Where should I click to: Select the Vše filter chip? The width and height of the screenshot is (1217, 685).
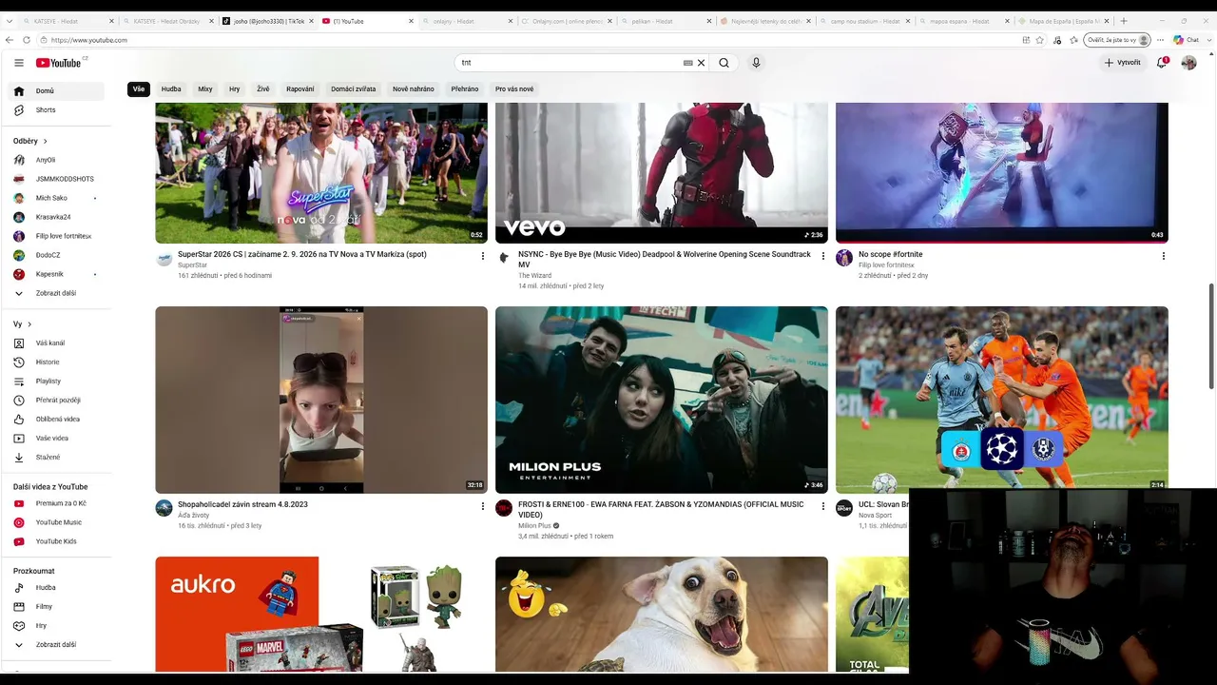(139, 89)
